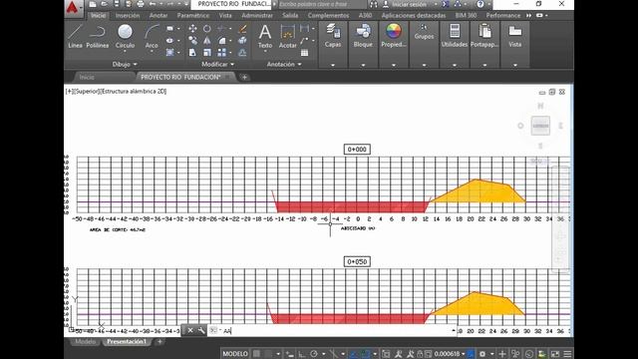Click the Erase tool icon
The height and width of the screenshot is (359, 638).
(242, 29)
